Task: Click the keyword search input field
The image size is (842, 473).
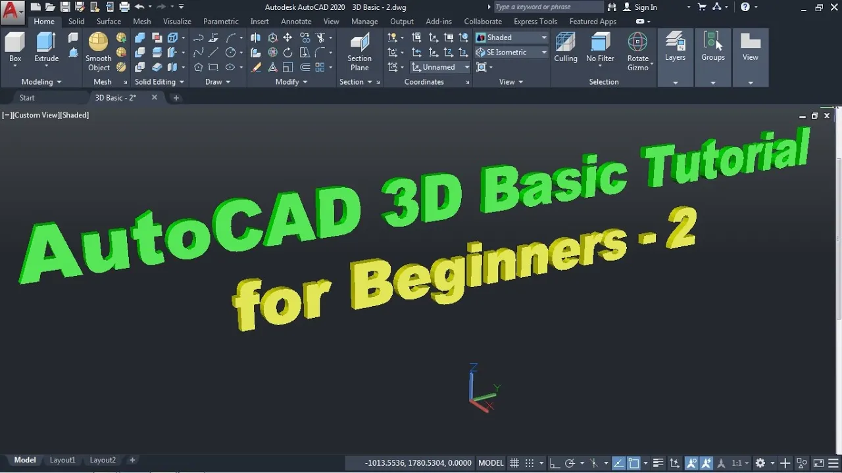Action: pyautogui.click(x=547, y=7)
